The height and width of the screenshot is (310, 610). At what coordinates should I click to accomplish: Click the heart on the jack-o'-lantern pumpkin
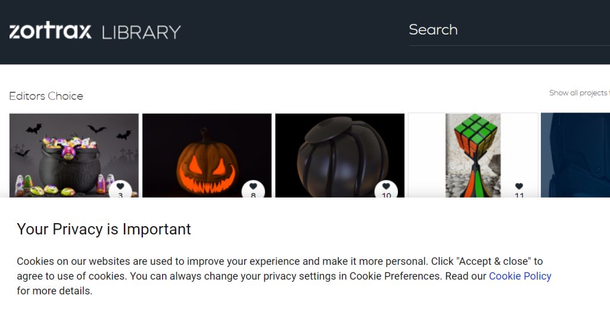coord(253,186)
